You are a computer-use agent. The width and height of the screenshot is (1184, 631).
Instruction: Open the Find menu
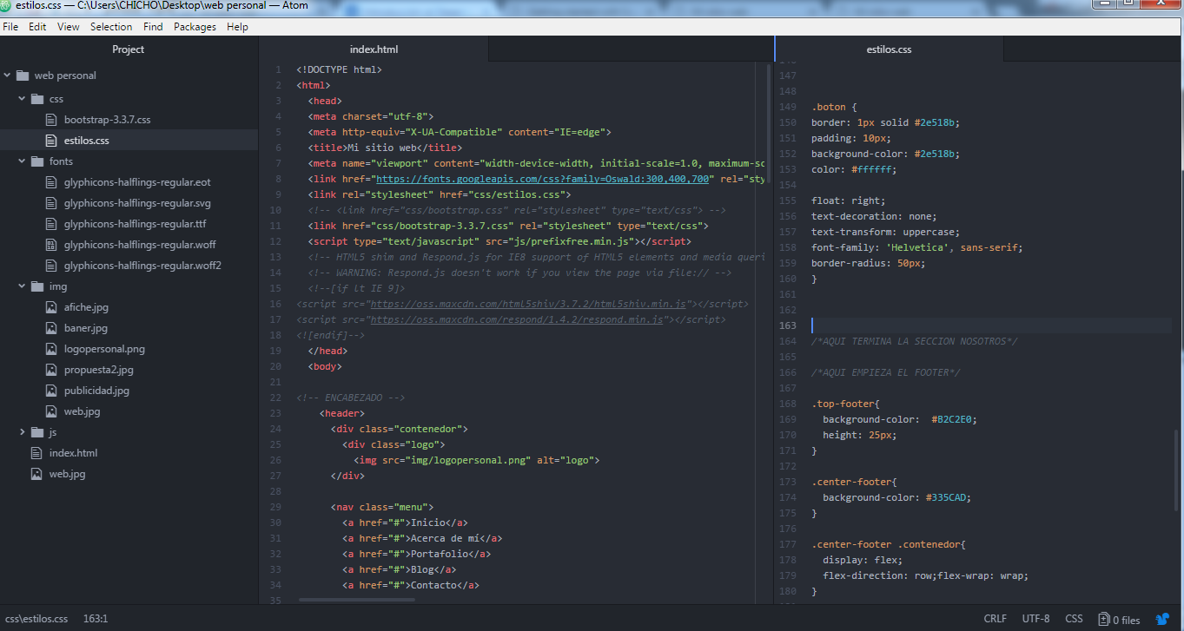pyautogui.click(x=153, y=27)
